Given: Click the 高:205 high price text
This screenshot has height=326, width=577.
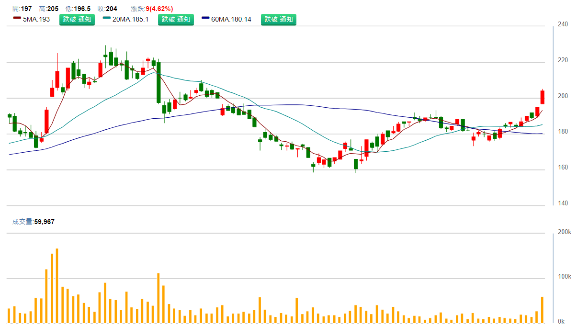Looking at the screenshot, I should coord(49,9).
